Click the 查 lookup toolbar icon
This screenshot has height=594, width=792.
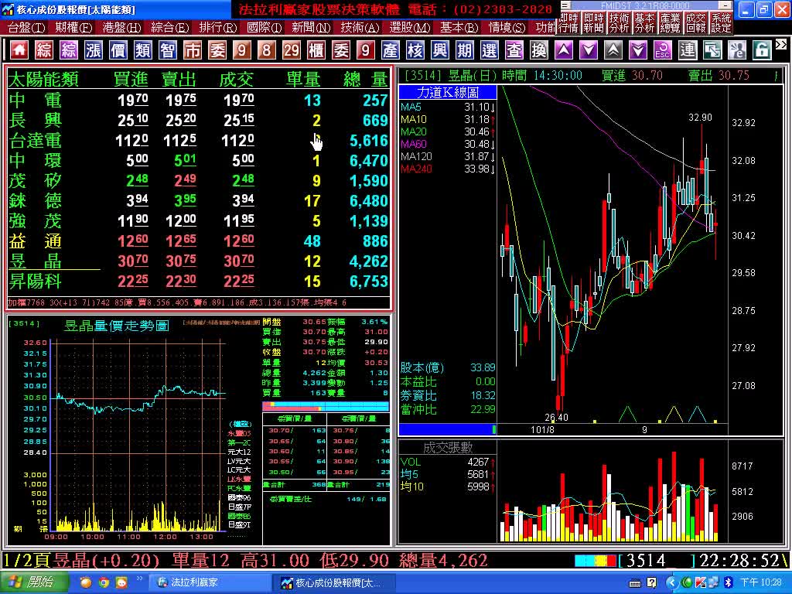[x=514, y=50]
